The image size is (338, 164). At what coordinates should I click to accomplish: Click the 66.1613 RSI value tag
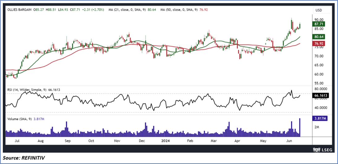pyautogui.click(x=320, y=95)
